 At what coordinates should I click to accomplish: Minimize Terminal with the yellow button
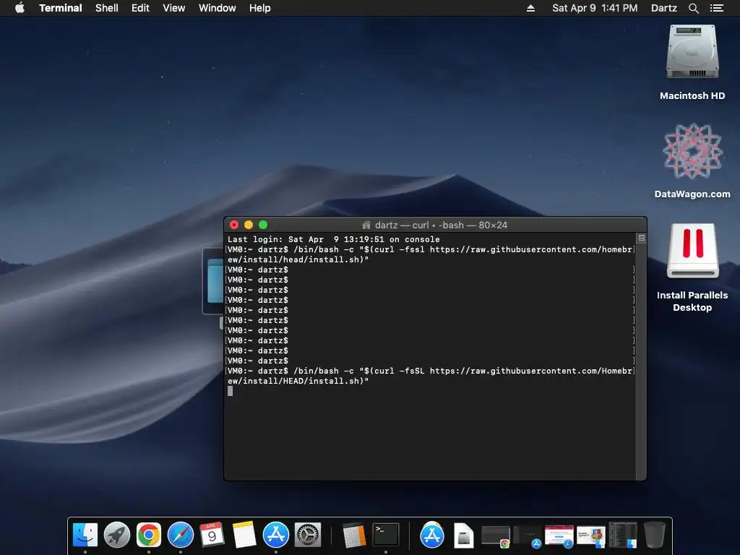pyautogui.click(x=249, y=225)
